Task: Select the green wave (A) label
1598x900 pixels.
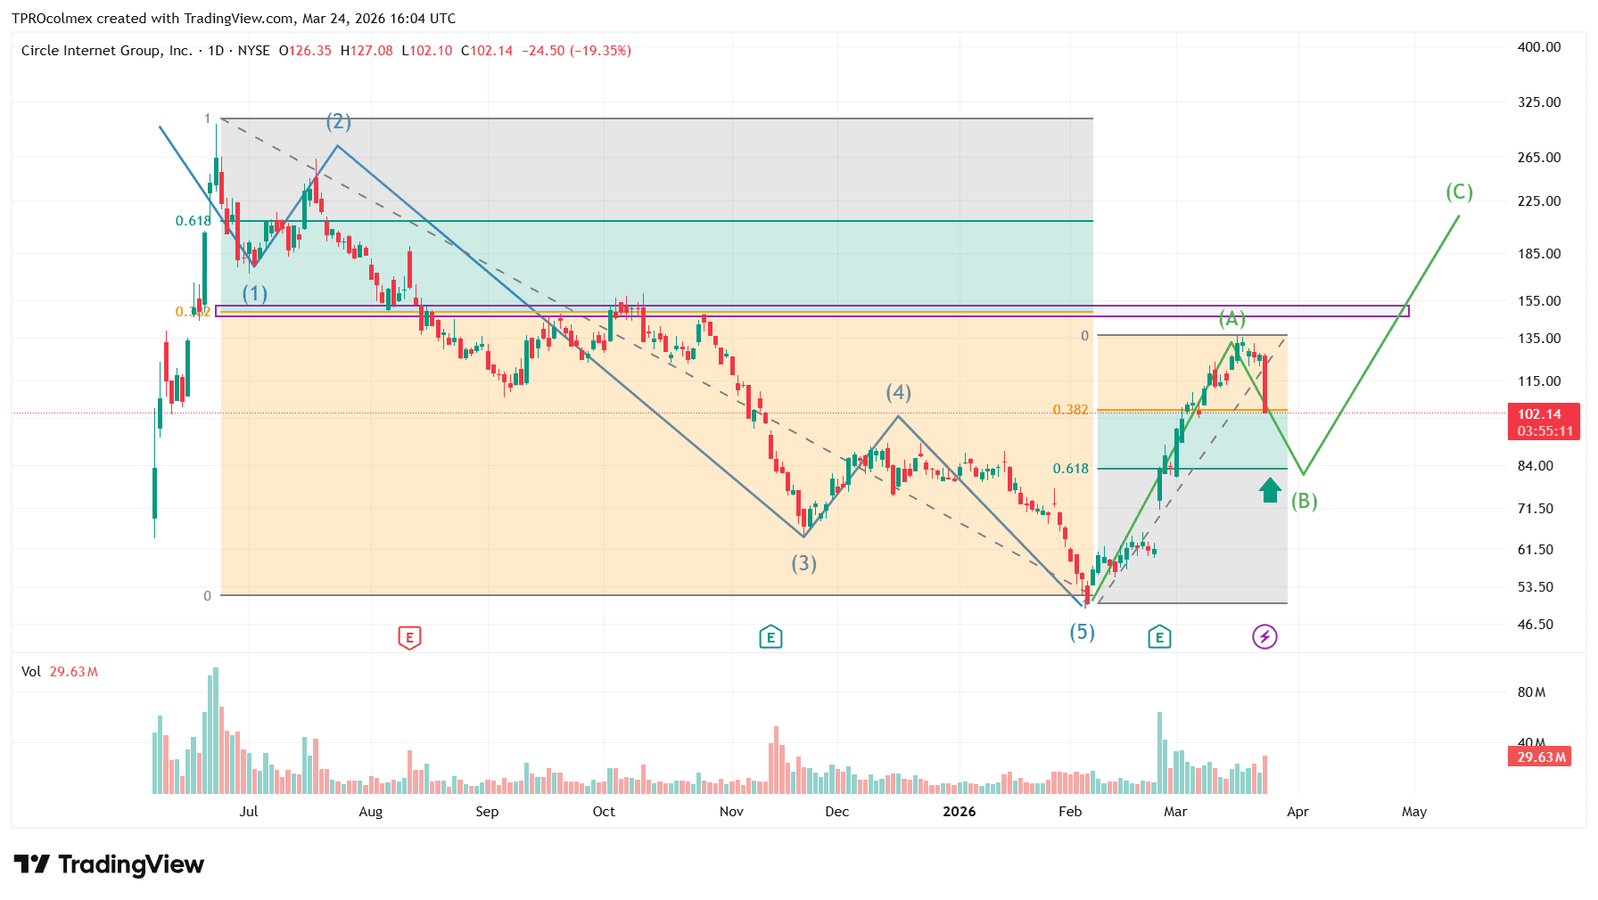Action: click(x=1231, y=318)
